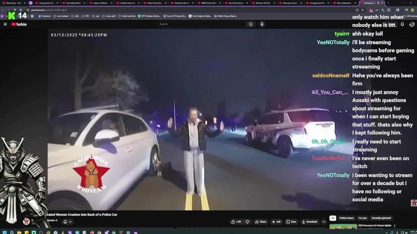This screenshot has height=234, width=417.
Task: Select the Recently uploaded filter chip
Action: click(381, 218)
